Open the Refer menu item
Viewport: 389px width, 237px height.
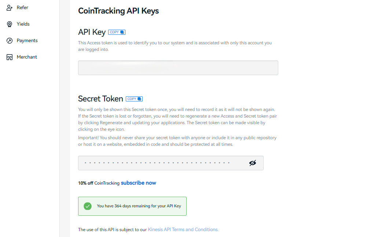pyautogui.click(x=22, y=8)
